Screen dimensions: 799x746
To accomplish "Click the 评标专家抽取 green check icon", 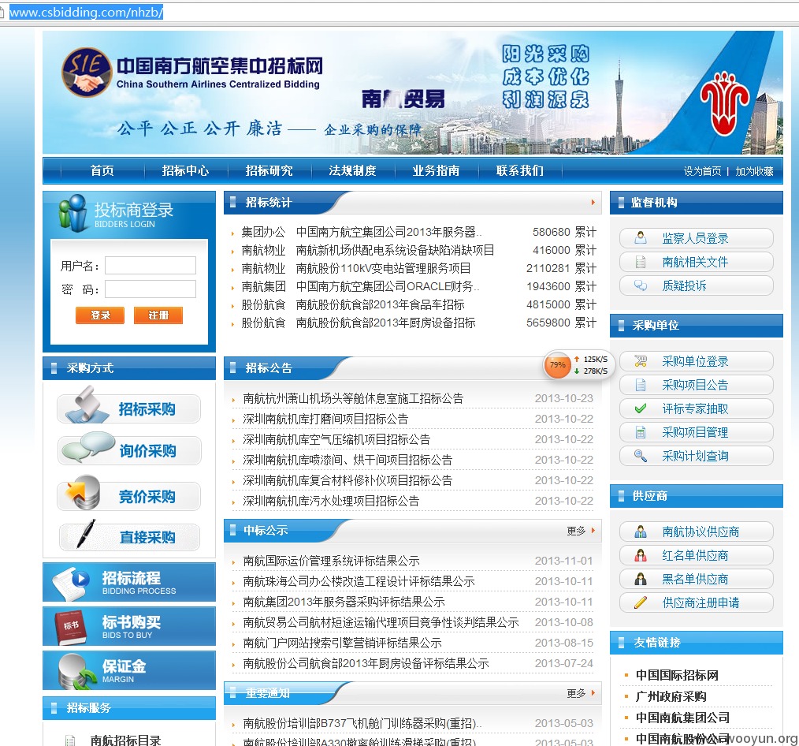I will coord(641,408).
